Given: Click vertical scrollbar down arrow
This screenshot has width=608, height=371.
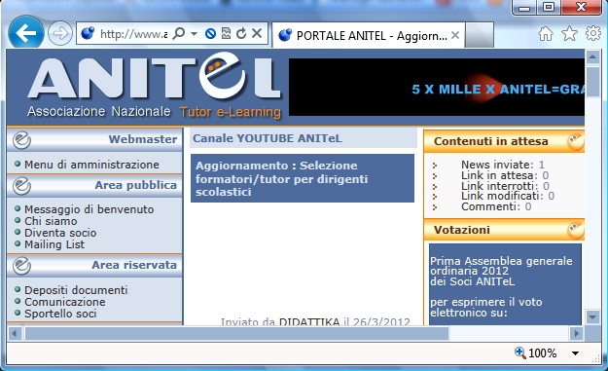Looking at the screenshot, I should [x=592, y=317].
